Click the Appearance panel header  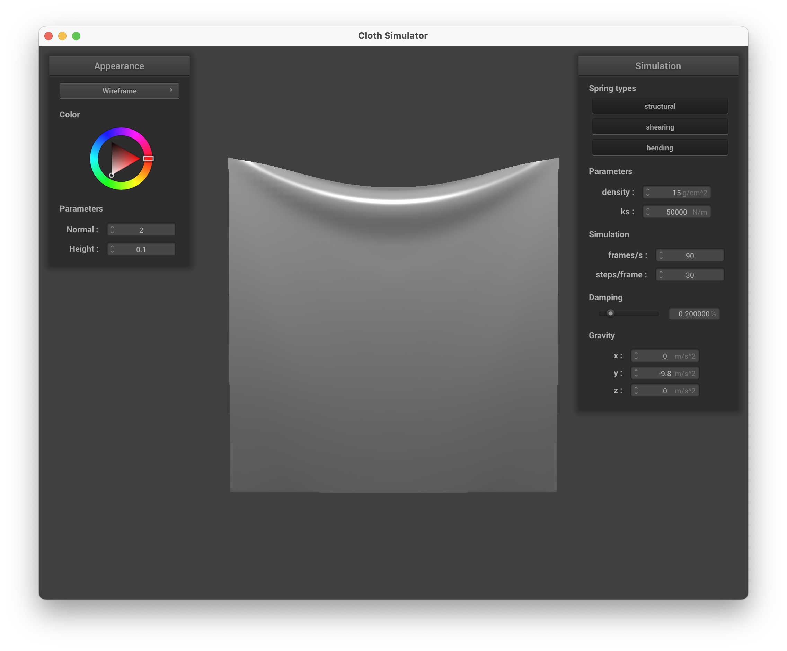click(119, 66)
